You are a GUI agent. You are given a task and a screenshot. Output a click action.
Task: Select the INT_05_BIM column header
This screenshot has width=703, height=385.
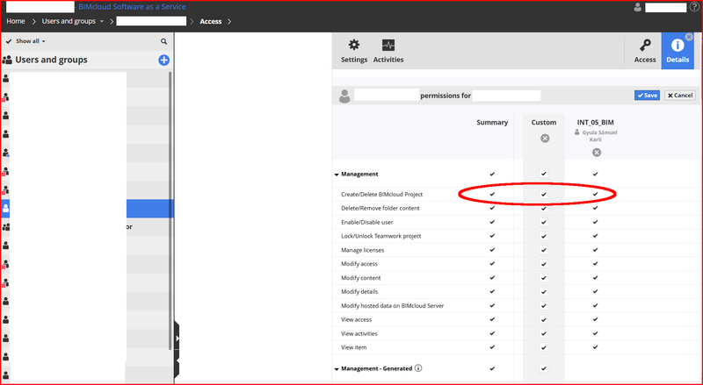click(596, 122)
